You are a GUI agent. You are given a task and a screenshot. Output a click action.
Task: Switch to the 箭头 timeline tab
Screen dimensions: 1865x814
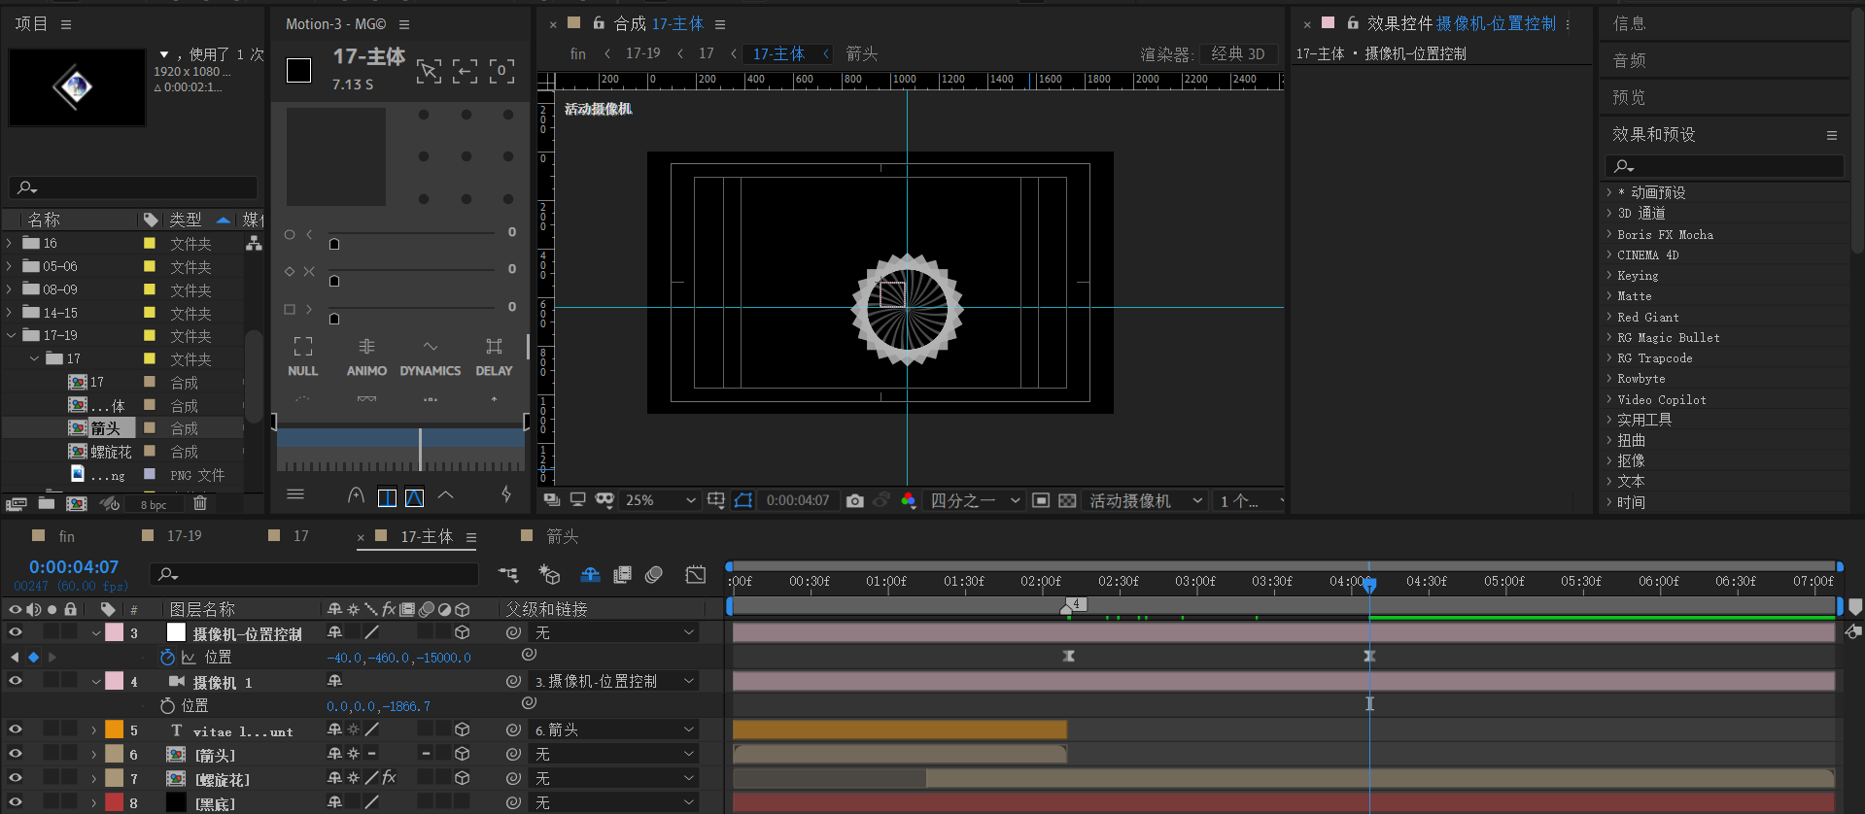click(563, 536)
